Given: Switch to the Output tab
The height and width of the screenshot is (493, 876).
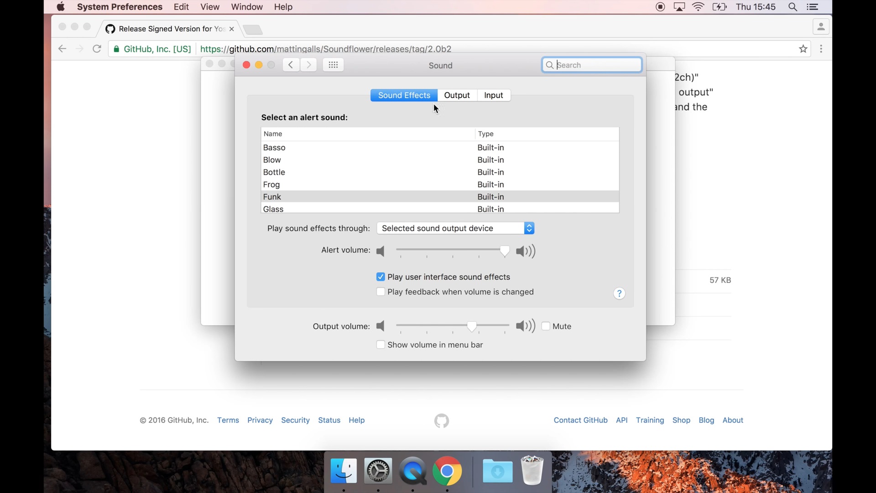Looking at the screenshot, I should click(457, 95).
